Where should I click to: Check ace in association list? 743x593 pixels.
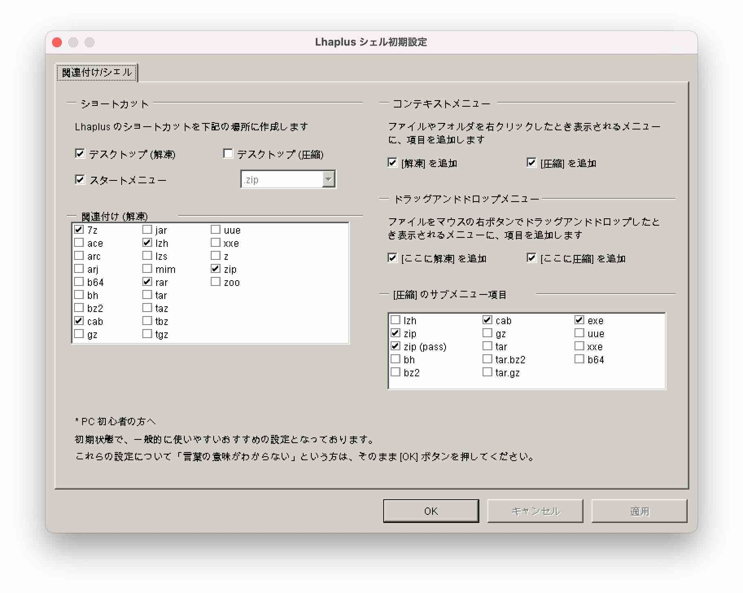pyautogui.click(x=79, y=243)
